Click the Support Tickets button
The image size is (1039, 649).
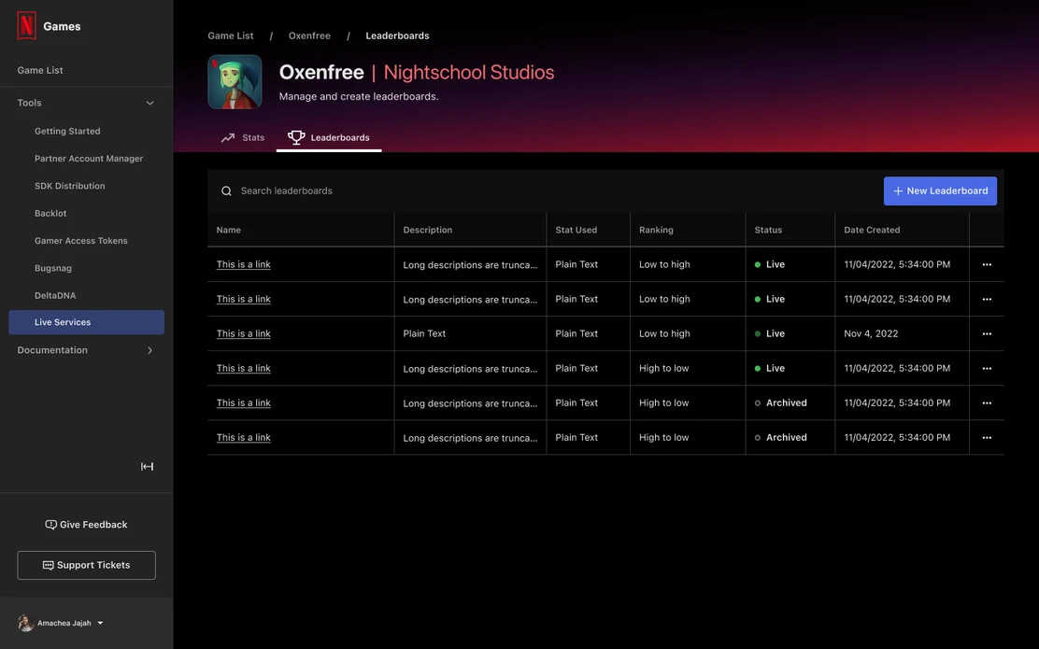[x=86, y=565]
